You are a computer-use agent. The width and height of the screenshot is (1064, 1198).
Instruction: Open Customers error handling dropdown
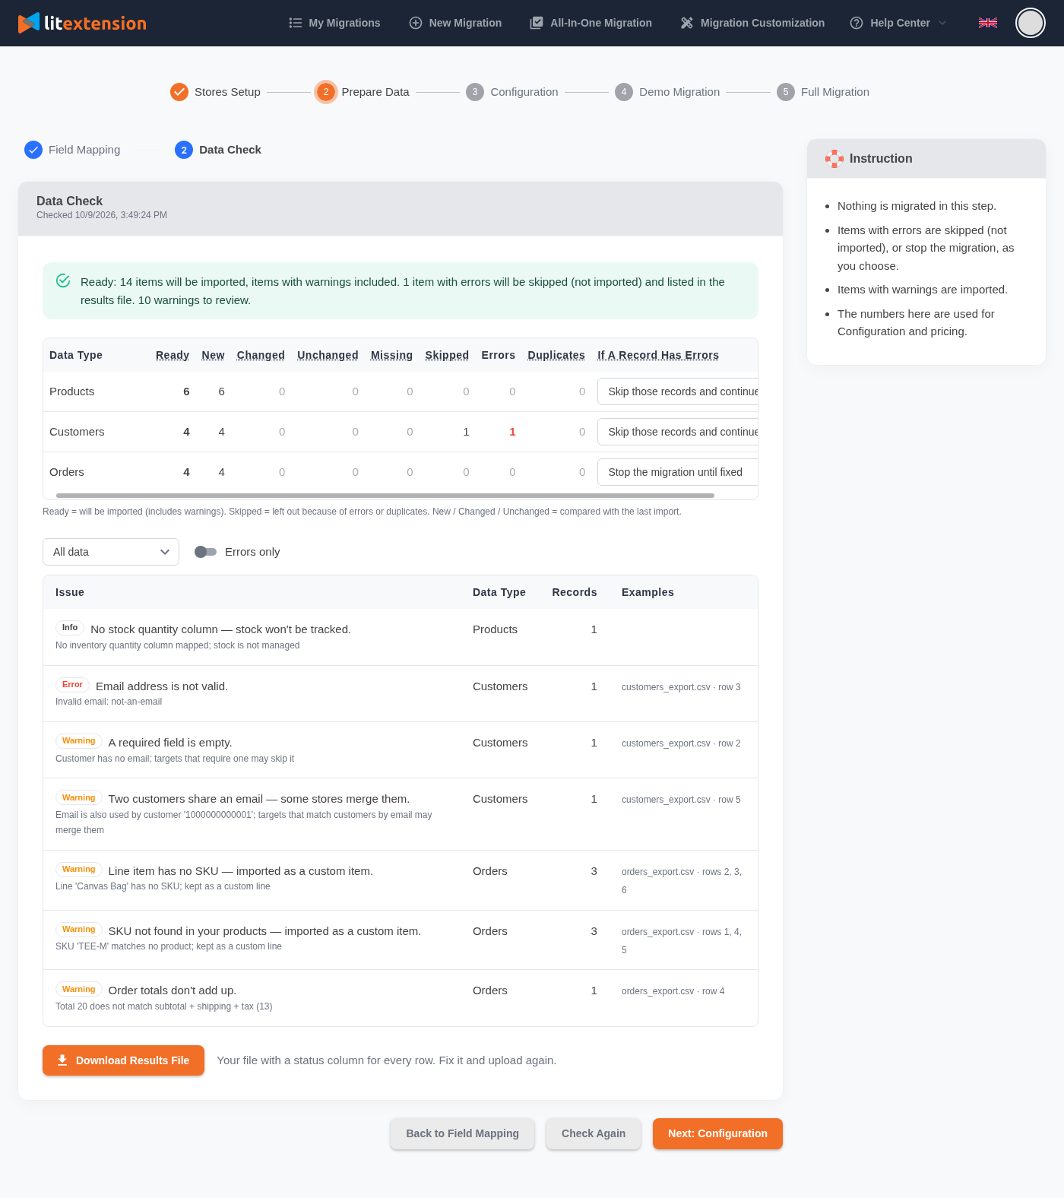[x=678, y=432]
